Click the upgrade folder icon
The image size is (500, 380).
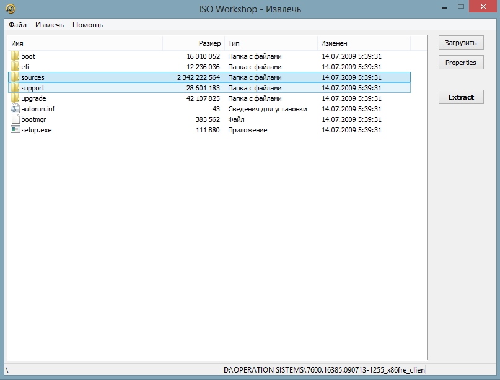pos(15,98)
